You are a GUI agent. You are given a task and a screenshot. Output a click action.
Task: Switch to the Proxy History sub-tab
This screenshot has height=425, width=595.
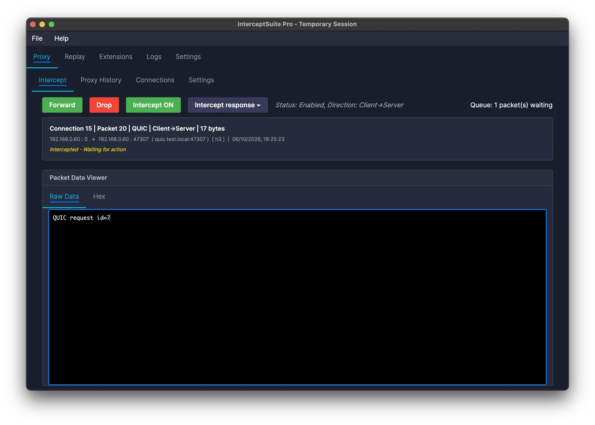pyautogui.click(x=101, y=80)
